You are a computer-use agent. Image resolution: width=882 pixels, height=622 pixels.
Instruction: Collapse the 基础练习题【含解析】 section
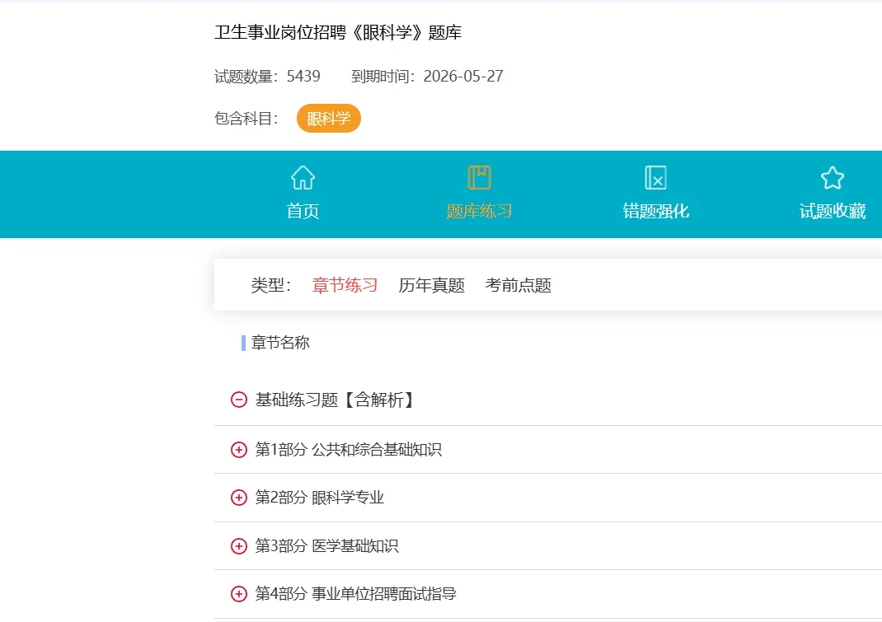click(238, 400)
